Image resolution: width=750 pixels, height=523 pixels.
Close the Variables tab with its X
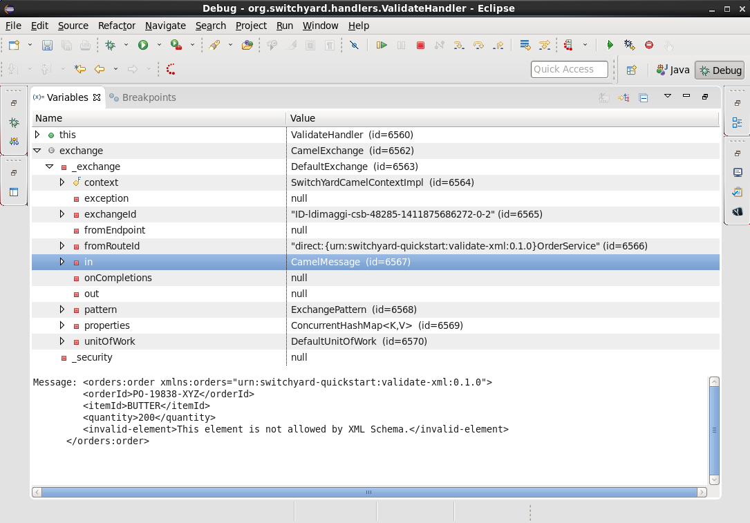[x=97, y=97]
